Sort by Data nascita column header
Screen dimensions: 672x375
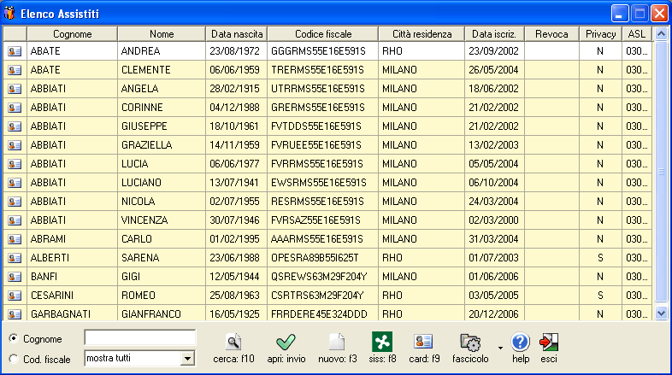[237, 33]
